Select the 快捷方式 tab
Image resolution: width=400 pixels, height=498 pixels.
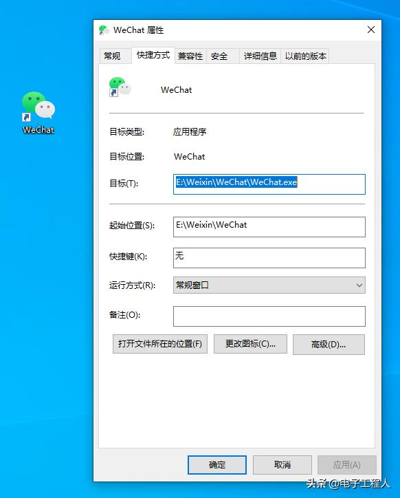tap(153, 55)
